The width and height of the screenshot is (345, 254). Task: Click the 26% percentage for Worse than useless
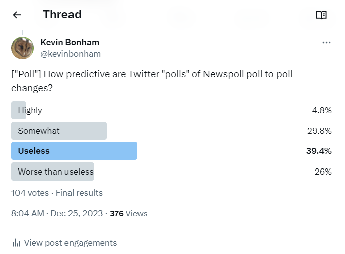pos(323,172)
